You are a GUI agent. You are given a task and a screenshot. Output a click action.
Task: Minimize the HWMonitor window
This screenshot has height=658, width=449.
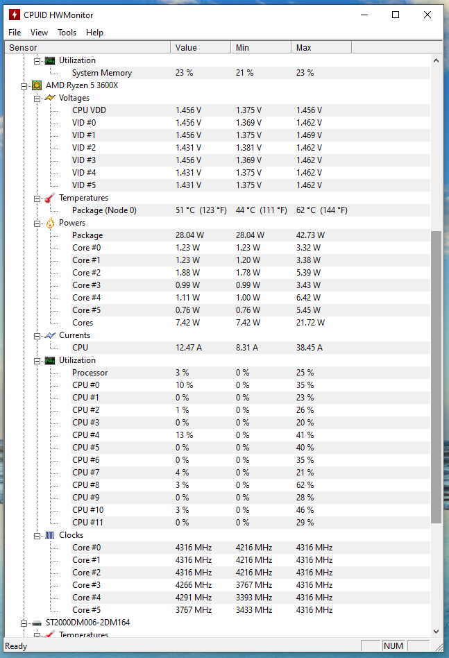(364, 15)
